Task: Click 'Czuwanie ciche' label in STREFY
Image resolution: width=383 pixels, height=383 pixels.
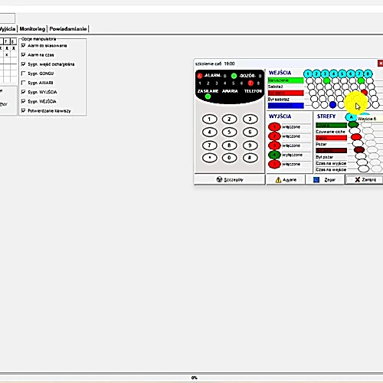Action: 331,132
